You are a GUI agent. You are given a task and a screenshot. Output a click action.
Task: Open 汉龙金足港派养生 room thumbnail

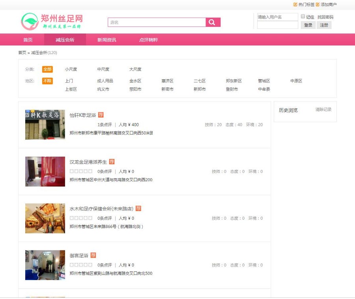click(x=45, y=171)
